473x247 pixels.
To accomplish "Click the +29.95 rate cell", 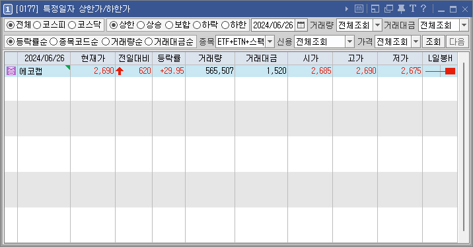I will [x=169, y=71].
